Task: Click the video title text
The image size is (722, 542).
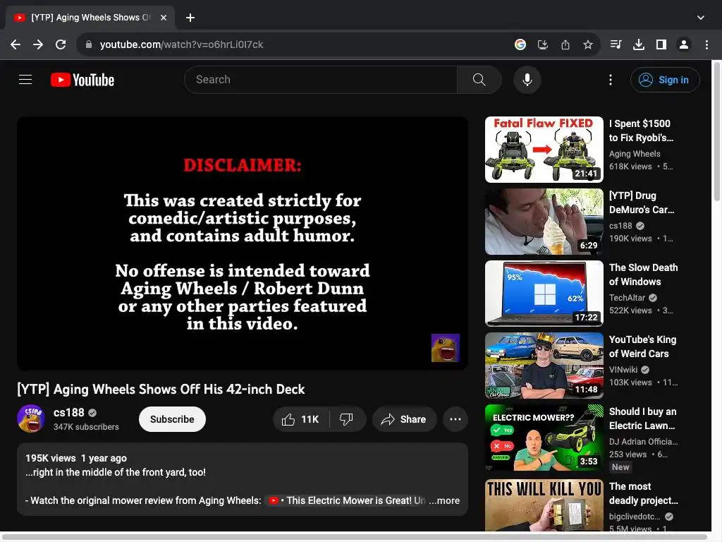Action: (161, 390)
